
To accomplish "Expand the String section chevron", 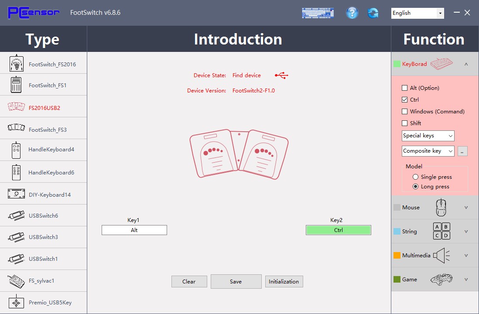I will pos(466,231).
